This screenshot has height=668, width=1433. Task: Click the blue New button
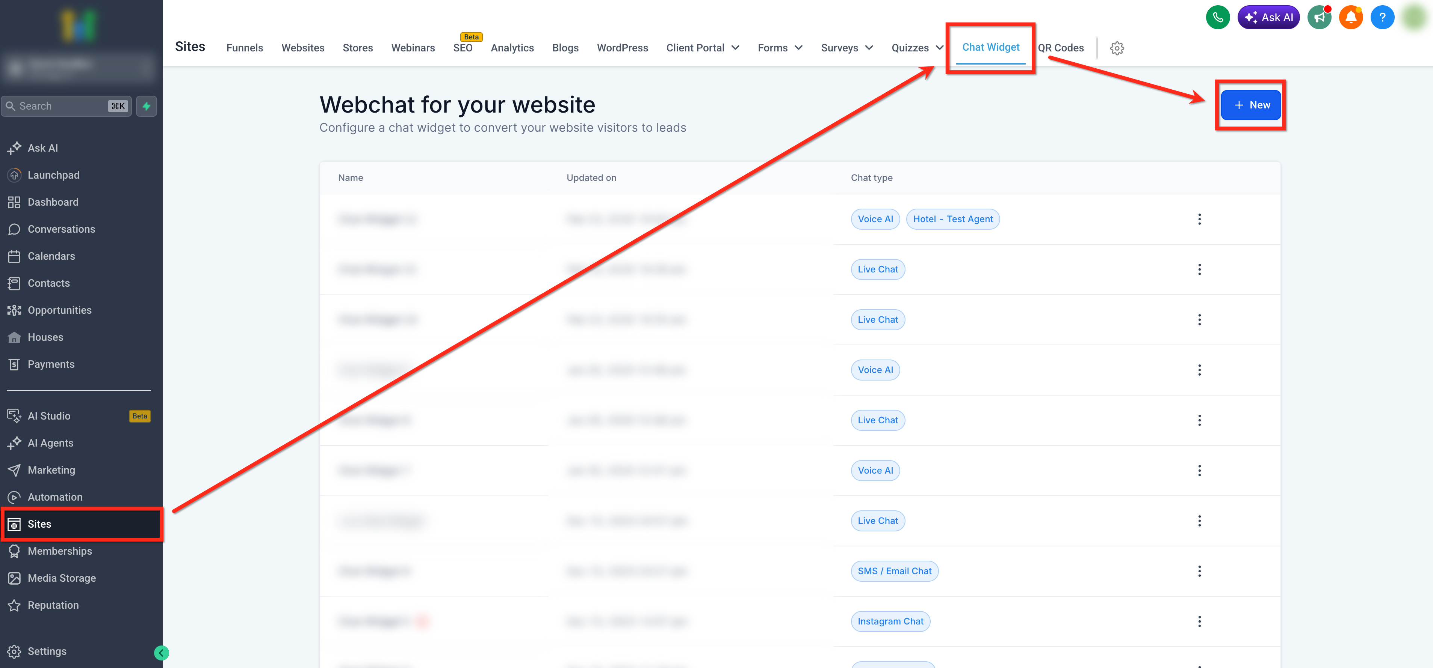pos(1250,105)
